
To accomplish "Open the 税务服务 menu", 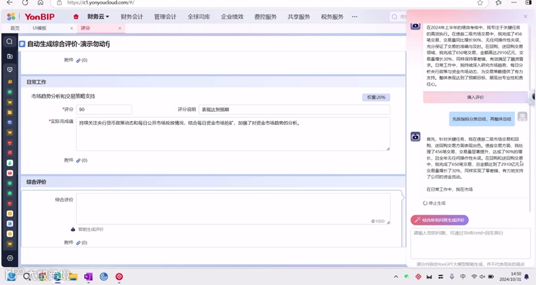I will [x=332, y=16].
